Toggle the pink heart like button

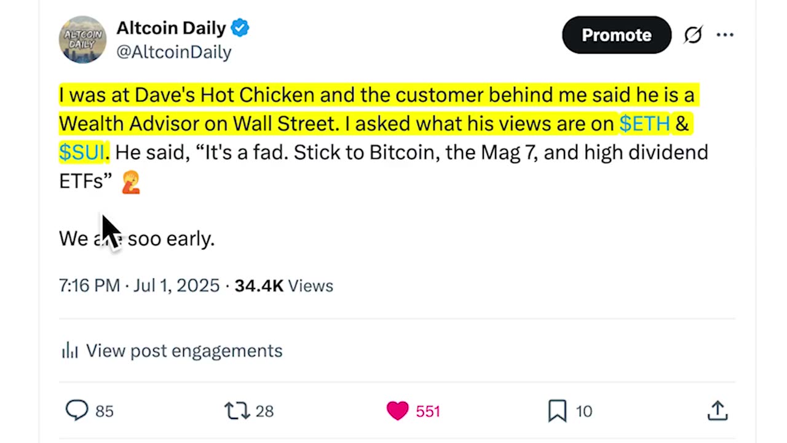398,410
